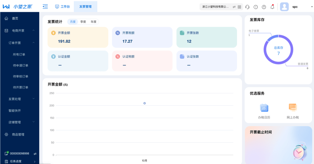The image size is (314, 164).
Task: Click the home icon in the sidebar
Action: 6,18
